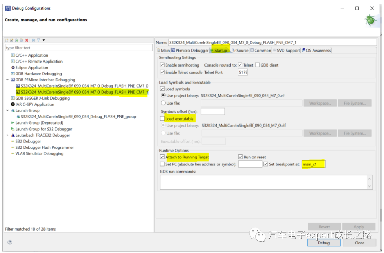Click the Collapse All toolbar icon
384x253 pixels.
pyautogui.click(x=33, y=40)
